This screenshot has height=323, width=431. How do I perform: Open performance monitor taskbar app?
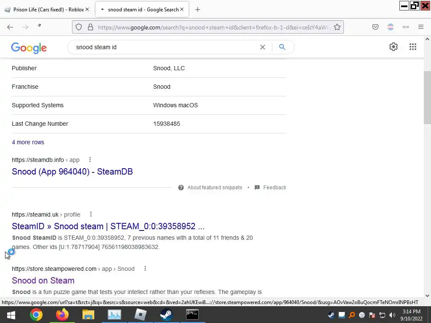(x=114, y=315)
